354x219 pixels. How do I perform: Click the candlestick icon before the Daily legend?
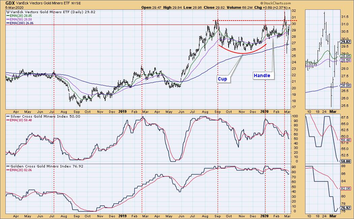pos(8,12)
